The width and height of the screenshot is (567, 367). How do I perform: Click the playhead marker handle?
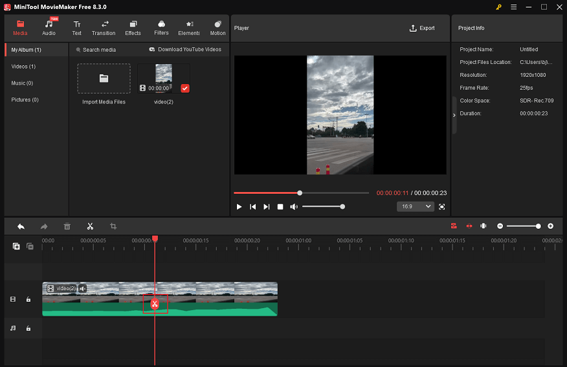point(155,238)
